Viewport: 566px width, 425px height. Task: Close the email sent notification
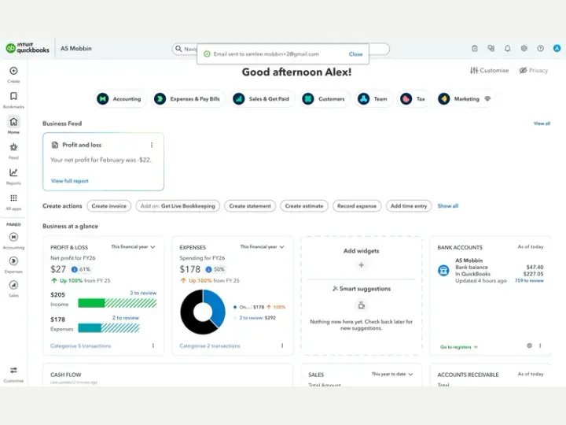(355, 54)
